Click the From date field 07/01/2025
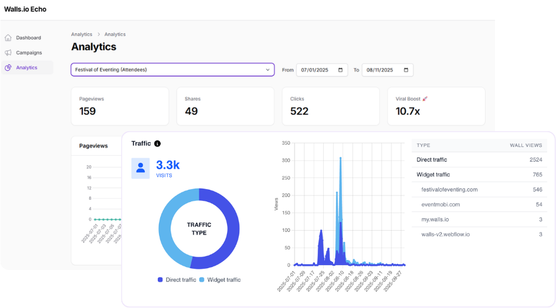This screenshot has width=556, height=308. 322,70
